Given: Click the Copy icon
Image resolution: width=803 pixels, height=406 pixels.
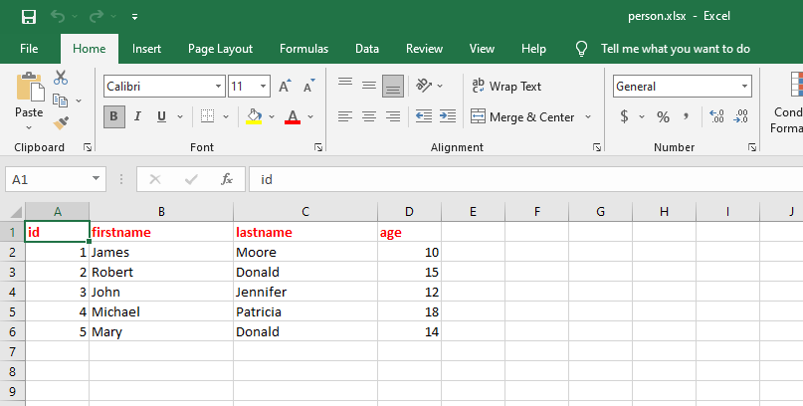Looking at the screenshot, I should [x=61, y=101].
